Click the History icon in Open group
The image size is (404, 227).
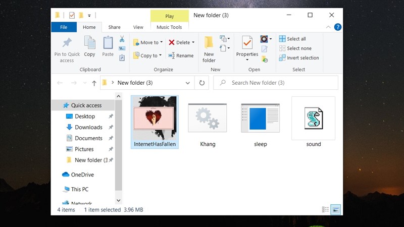(x=264, y=59)
